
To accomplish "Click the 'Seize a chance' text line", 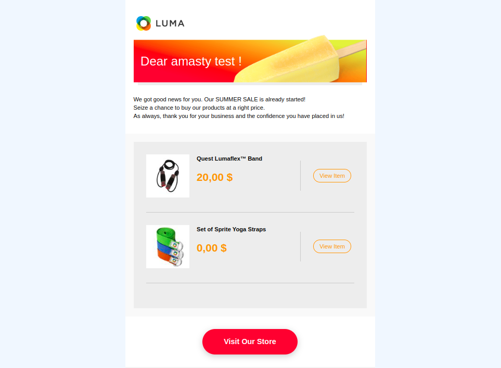I will coord(199,108).
